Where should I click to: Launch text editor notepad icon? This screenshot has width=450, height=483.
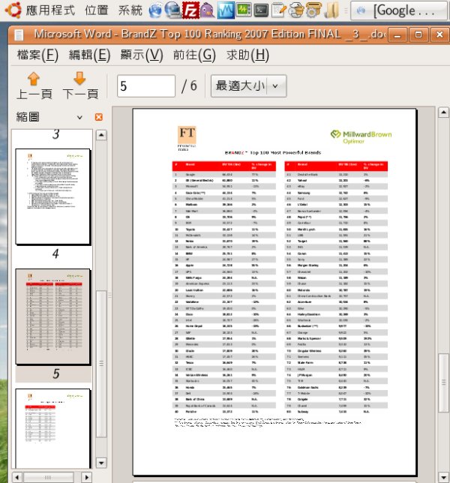pyautogui.click(x=279, y=10)
